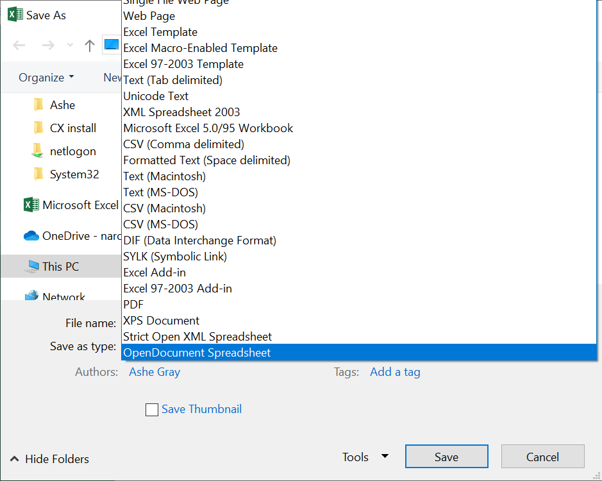Go up one folder level
This screenshot has height=481, width=602.
[90, 46]
